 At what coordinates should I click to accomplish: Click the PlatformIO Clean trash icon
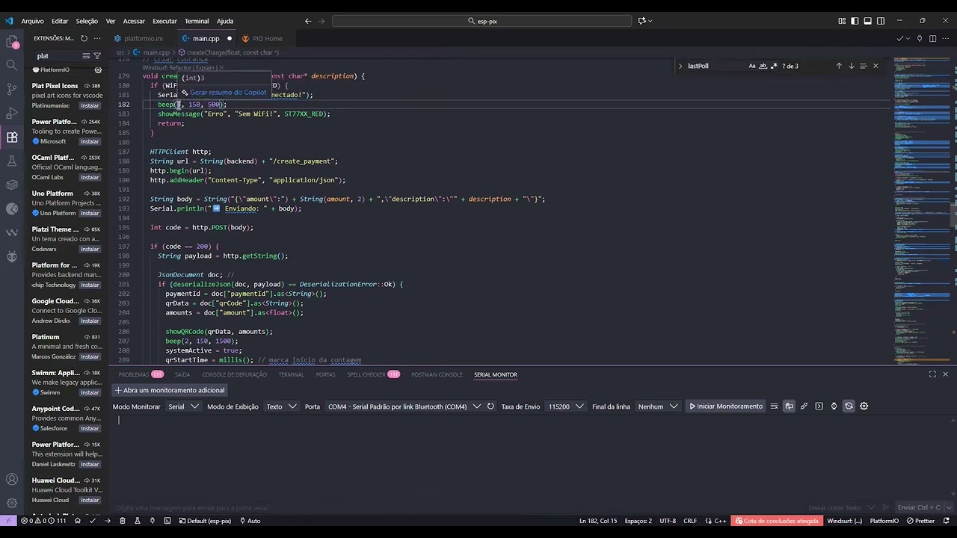pyautogui.click(x=123, y=521)
